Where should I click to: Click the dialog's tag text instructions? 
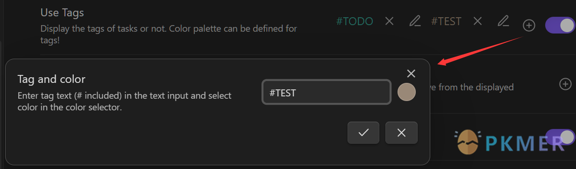(125, 101)
